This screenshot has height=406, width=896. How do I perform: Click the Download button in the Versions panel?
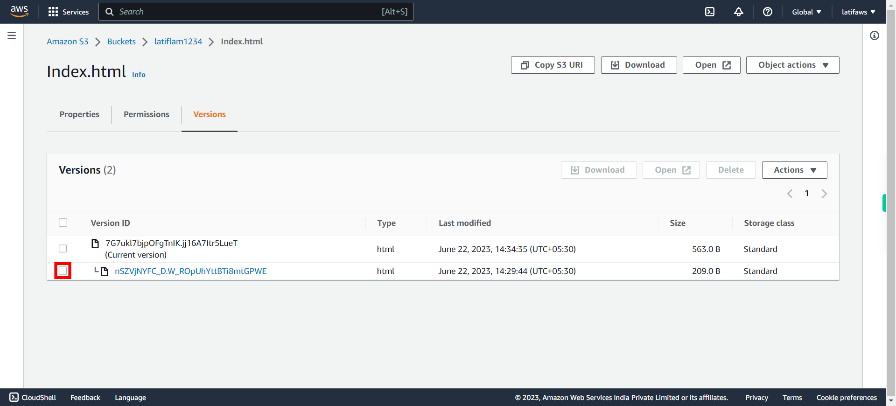599,170
